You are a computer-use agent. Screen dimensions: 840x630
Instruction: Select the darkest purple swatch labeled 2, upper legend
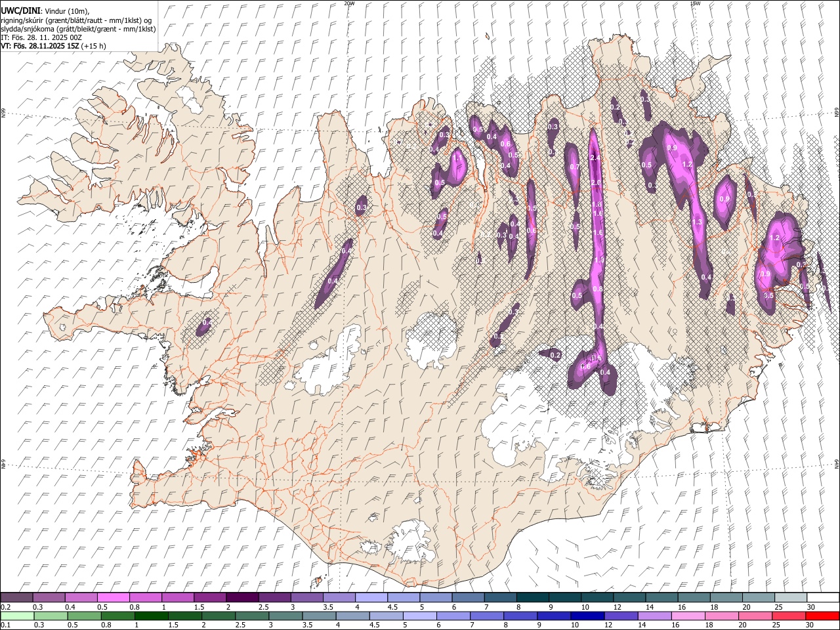coord(242,597)
